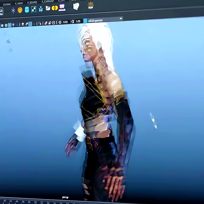Open the Custom shelf tab
The width and height of the screenshot is (204, 204).
click(7, 4)
